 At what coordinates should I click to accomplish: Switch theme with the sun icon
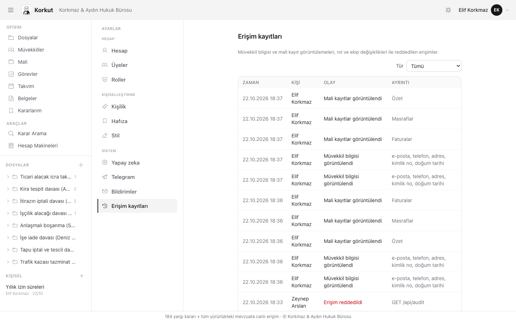pos(448,10)
